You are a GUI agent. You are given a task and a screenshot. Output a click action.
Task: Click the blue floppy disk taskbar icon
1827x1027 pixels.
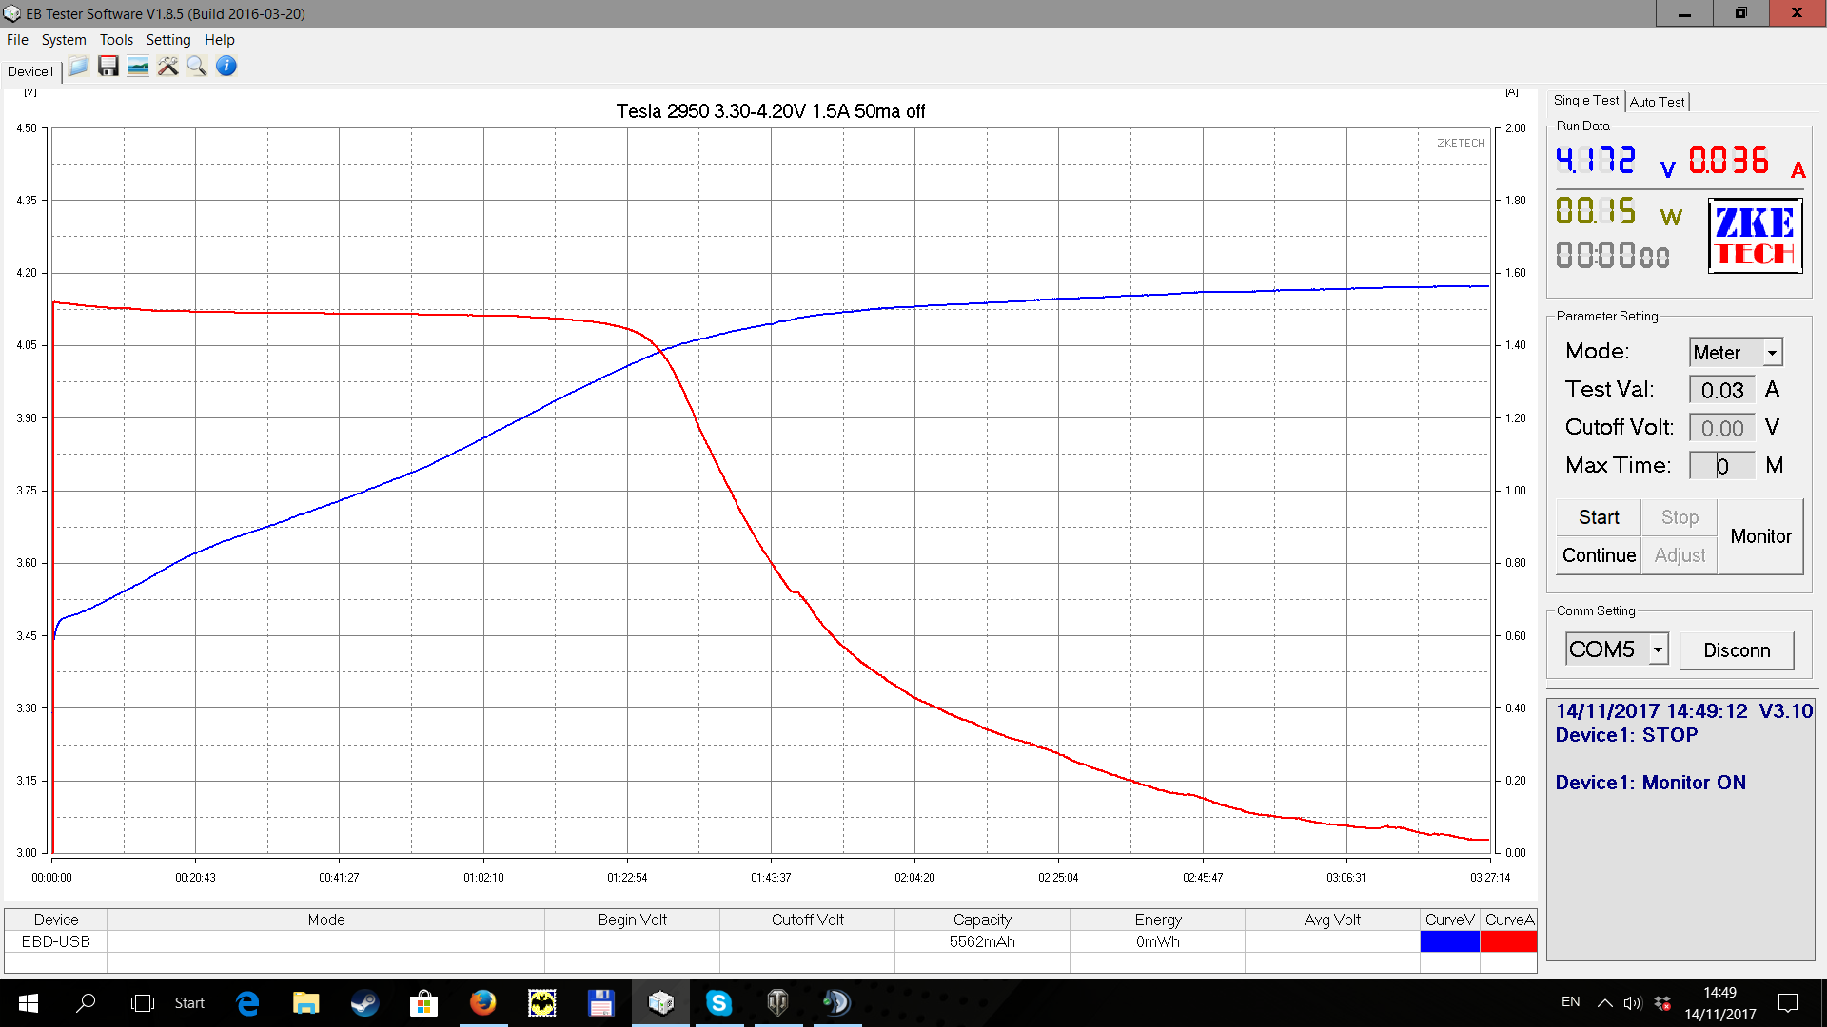(600, 1002)
